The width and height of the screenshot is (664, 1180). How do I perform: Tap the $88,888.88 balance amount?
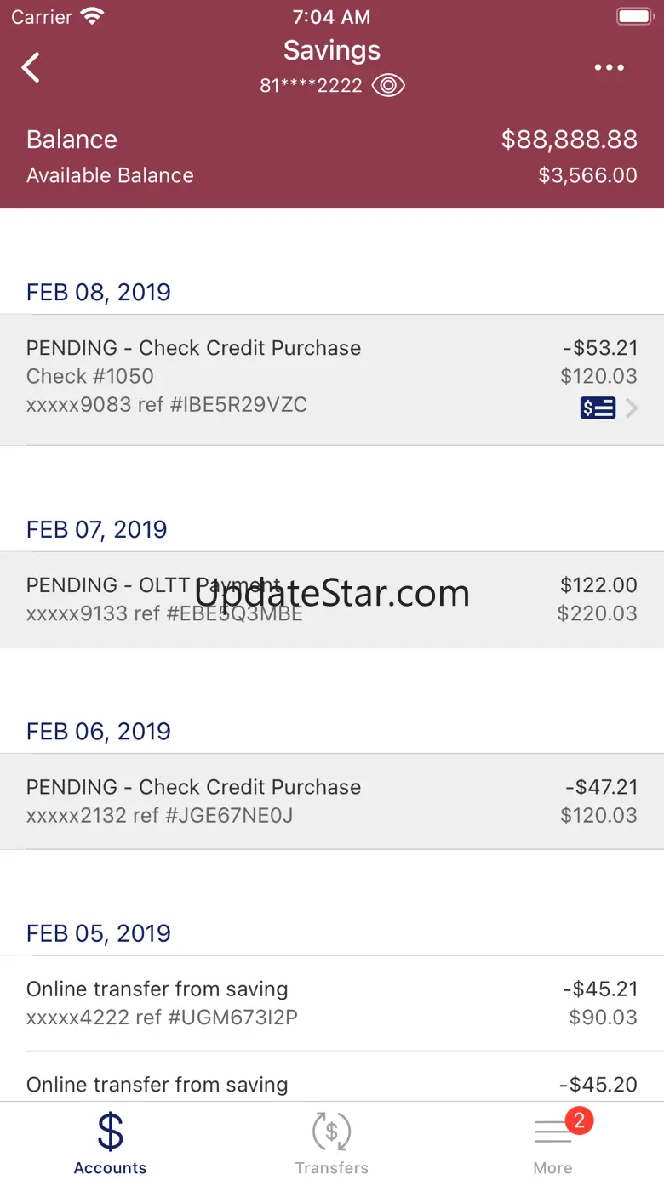pyautogui.click(x=569, y=140)
